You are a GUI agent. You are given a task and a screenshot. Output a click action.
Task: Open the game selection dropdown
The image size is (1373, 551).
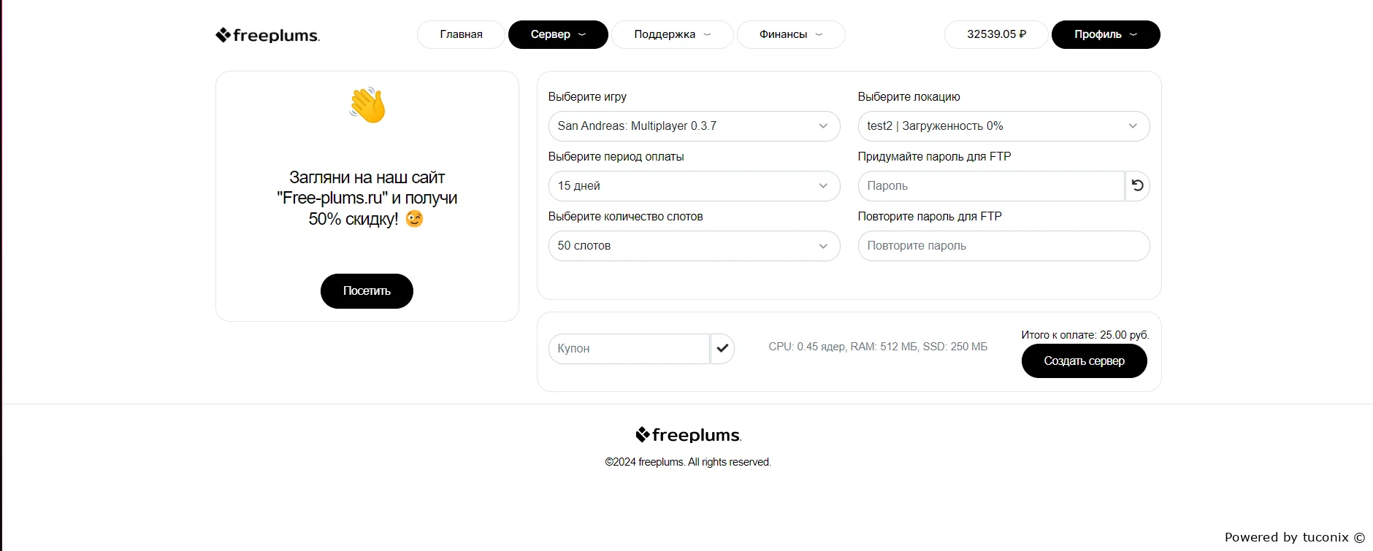pos(694,126)
